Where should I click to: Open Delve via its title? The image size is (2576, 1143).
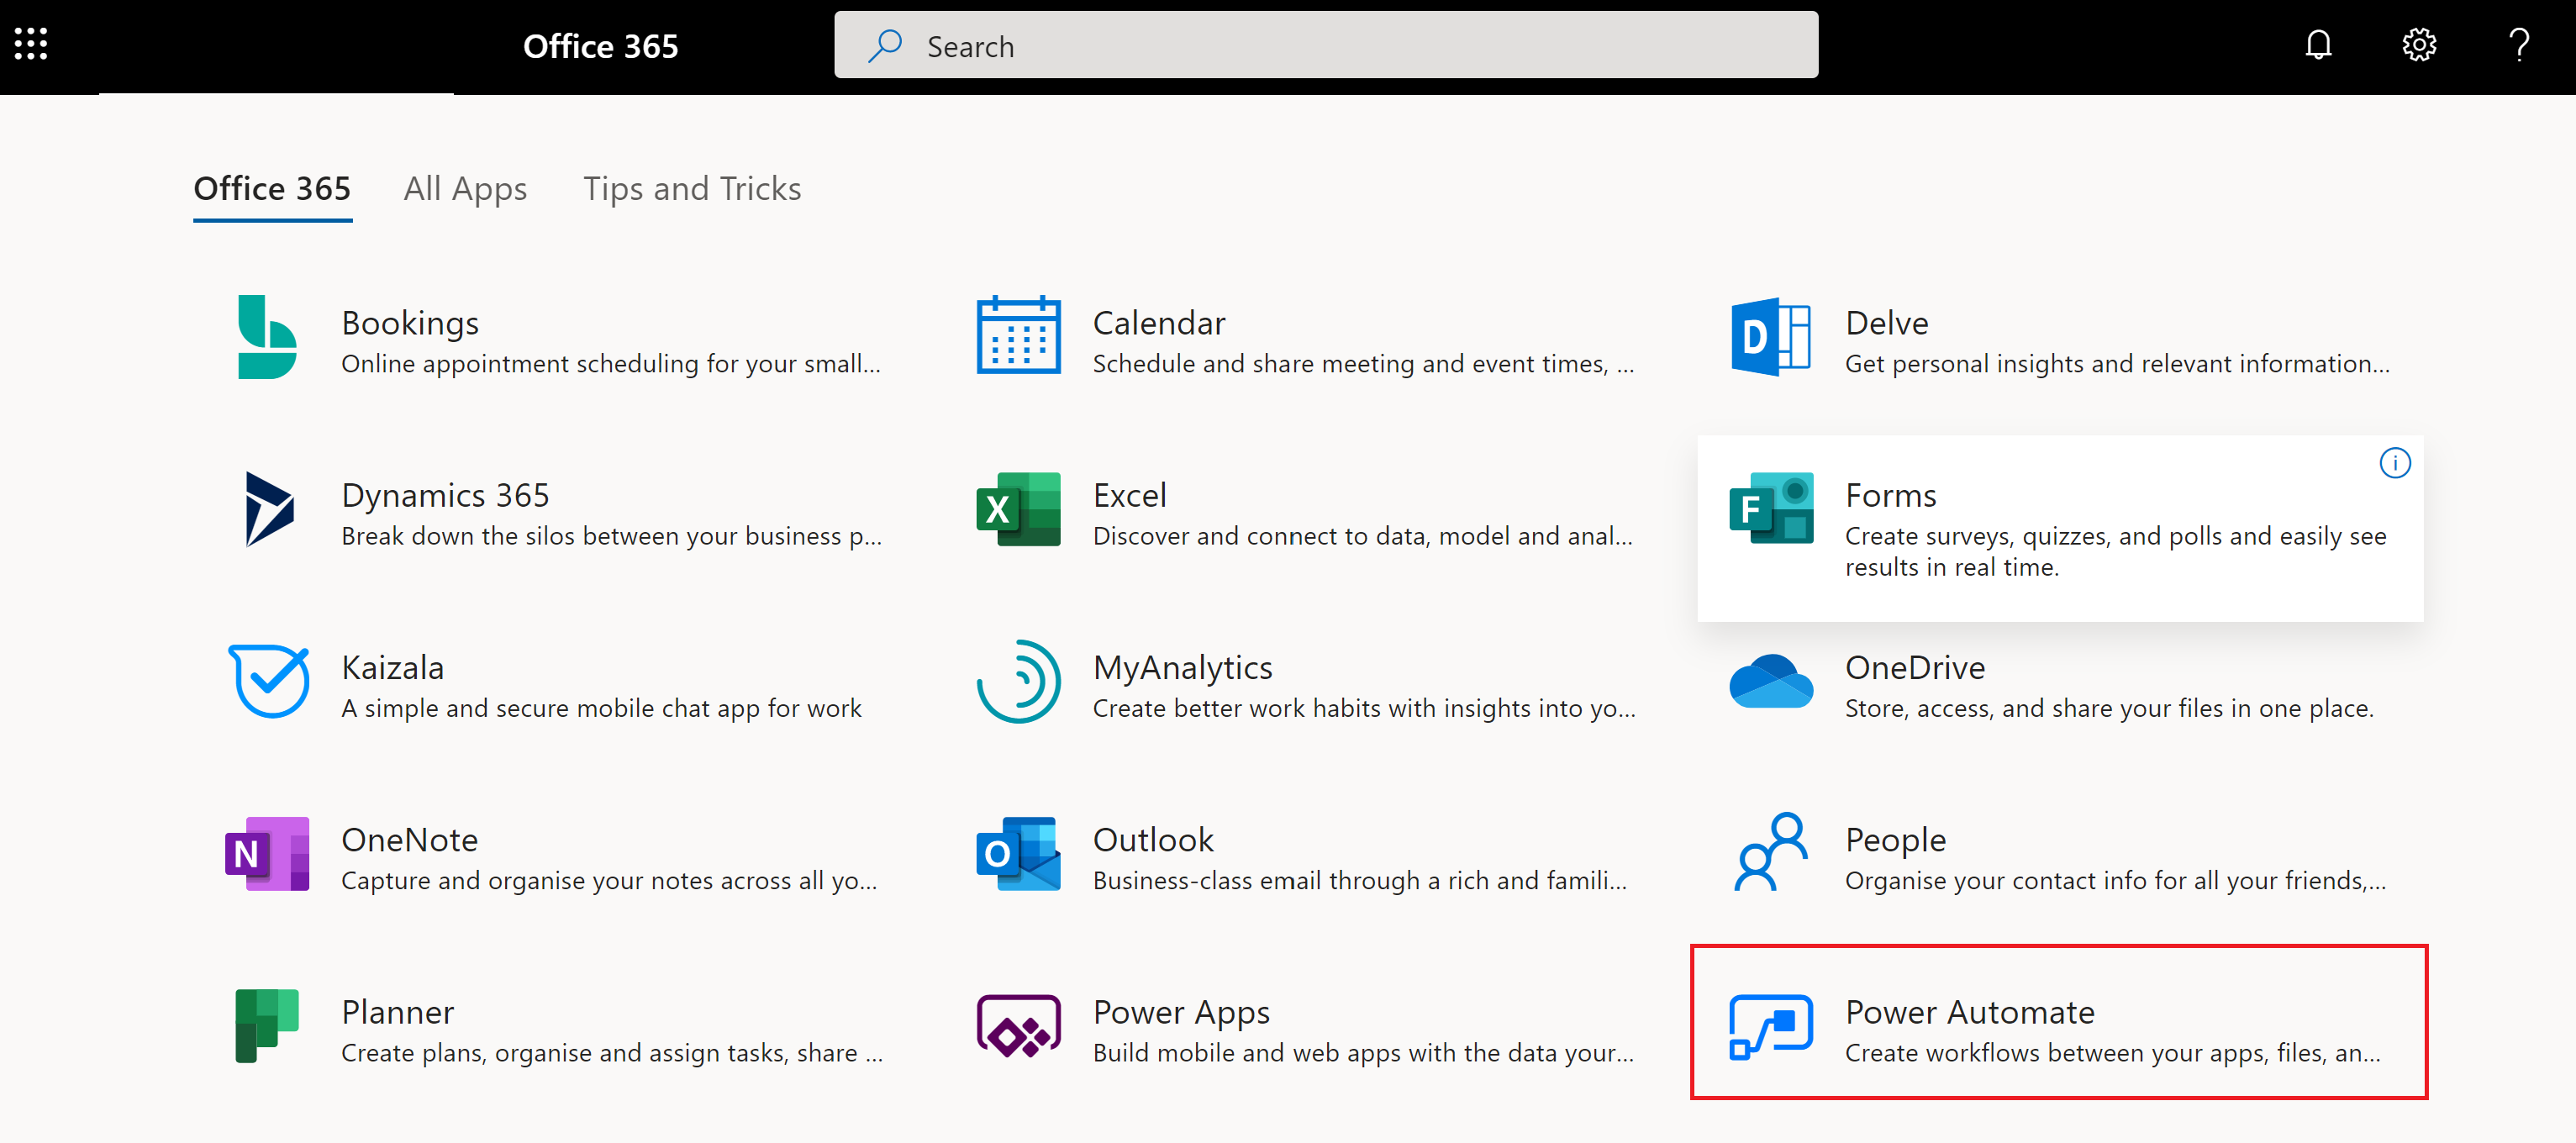click(x=1887, y=323)
